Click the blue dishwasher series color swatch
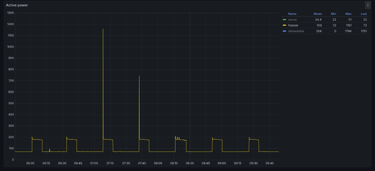 tap(284, 31)
